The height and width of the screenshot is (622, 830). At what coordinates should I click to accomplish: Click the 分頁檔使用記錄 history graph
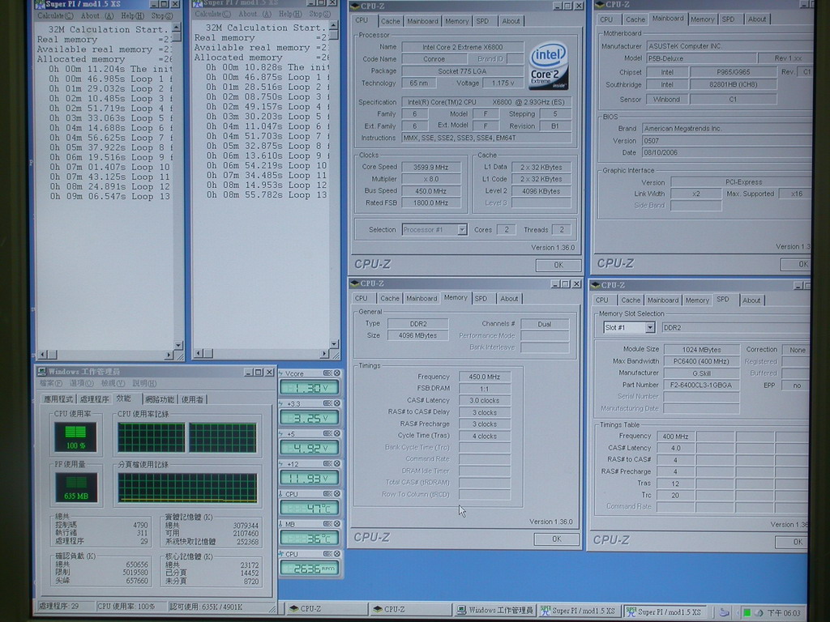pyautogui.click(x=187, y=488)
